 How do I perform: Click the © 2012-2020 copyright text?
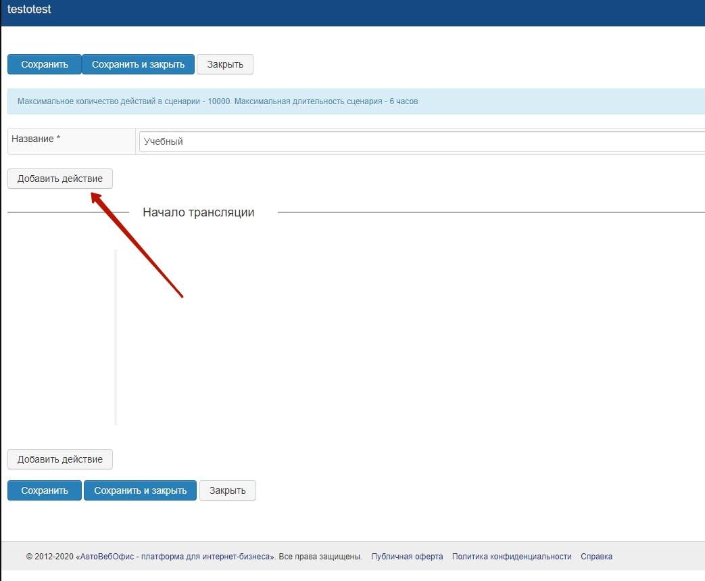coord(49,557)
